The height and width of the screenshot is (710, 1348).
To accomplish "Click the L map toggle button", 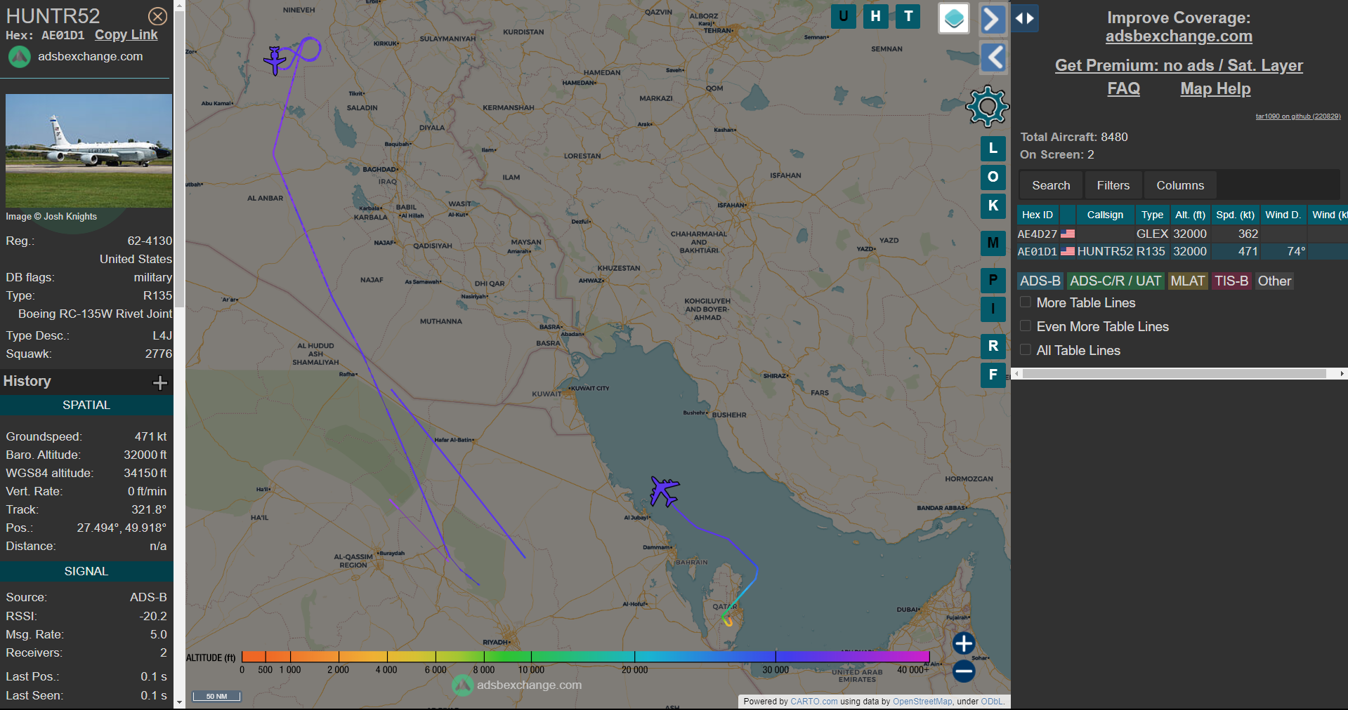I will click(x=993, y=148).
